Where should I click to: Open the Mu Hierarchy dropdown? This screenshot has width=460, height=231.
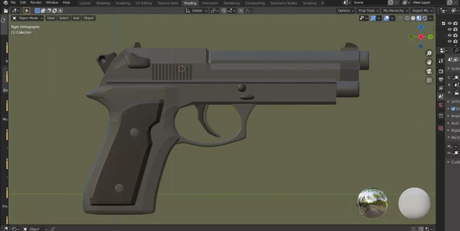[396, 11]
